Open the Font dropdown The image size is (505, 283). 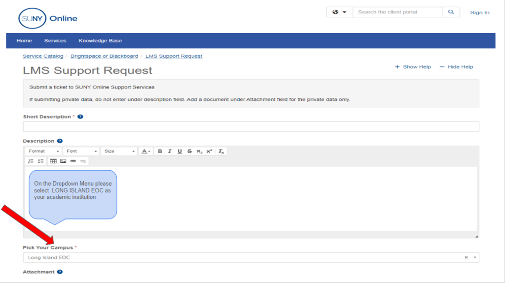click(x=81, y=151)
